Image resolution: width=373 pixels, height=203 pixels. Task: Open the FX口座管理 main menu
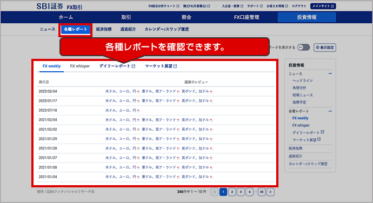(x=247, y=17)
